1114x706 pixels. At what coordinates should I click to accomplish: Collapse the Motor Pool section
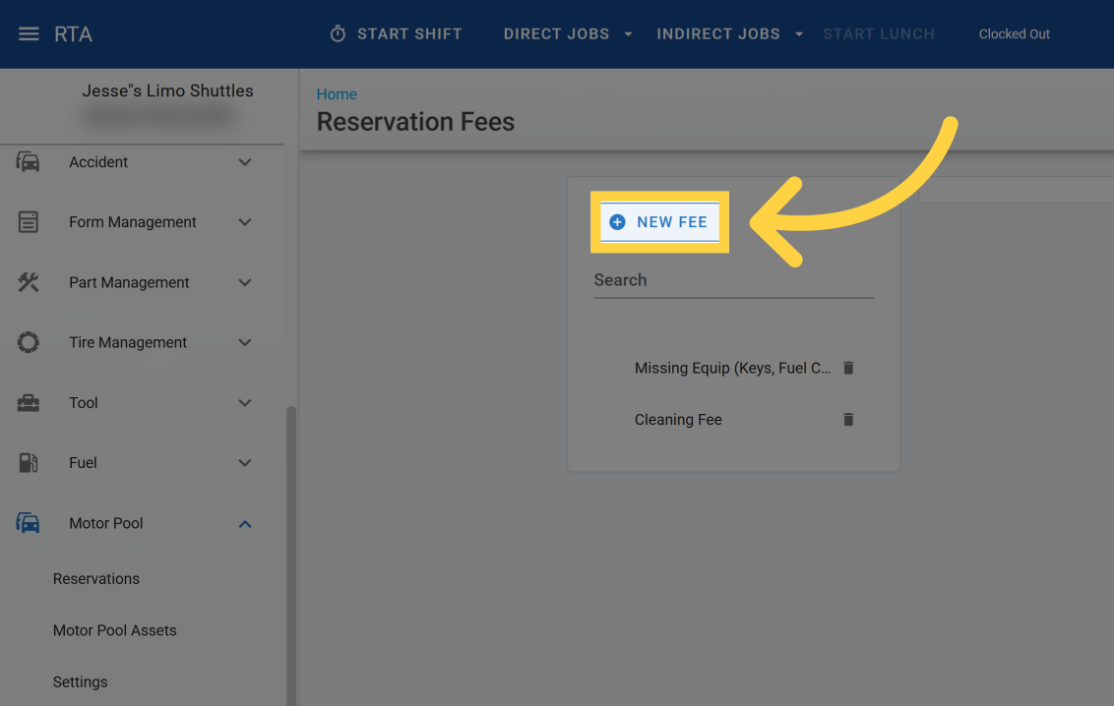pos(245,524)
